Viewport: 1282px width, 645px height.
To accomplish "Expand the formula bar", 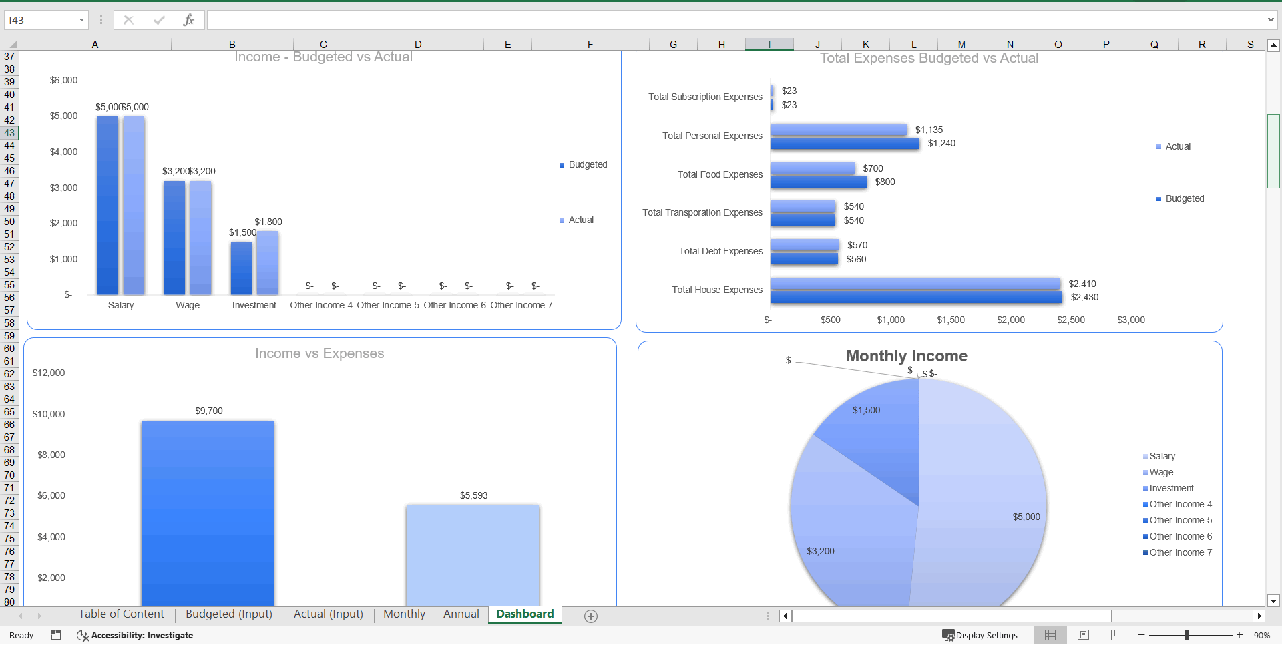I will pyautogui.click(x=1271, y=20).
